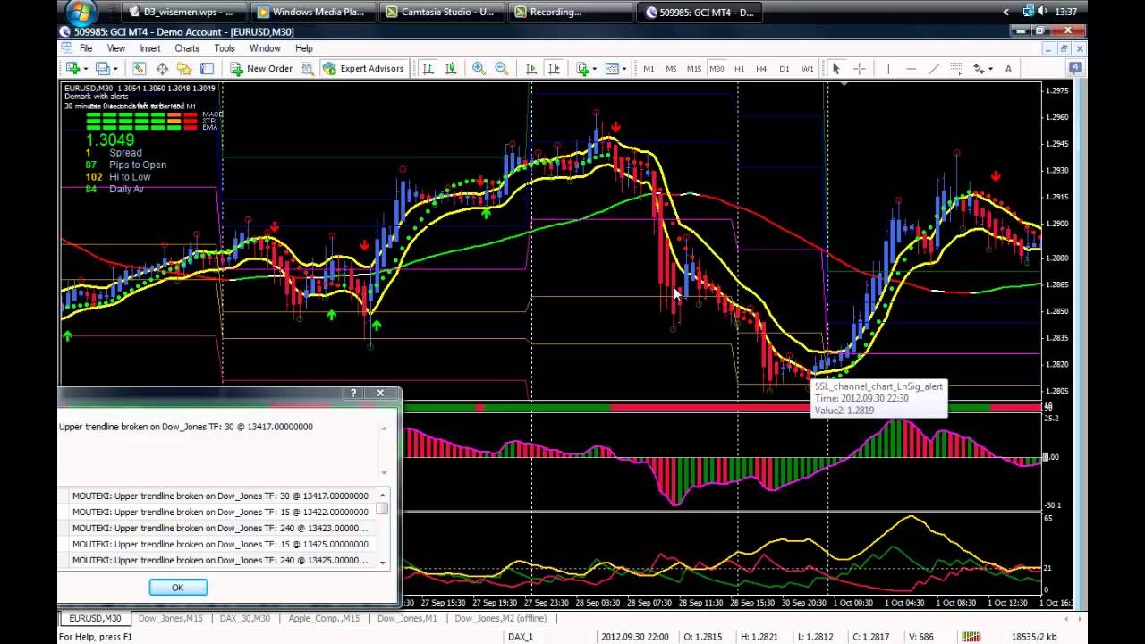Expand the Indicators dropdown arrow
The height and width of the screenshot is (644, 1145).
[x=596, y=69]
